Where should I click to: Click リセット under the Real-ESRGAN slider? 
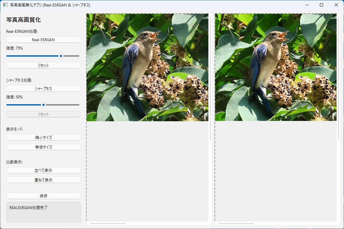pyautogui.click(x=43, y=65)
